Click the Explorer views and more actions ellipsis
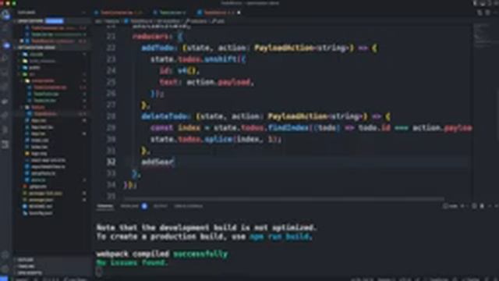Viewport: 499px width, 281px height. tap(84, 12)
